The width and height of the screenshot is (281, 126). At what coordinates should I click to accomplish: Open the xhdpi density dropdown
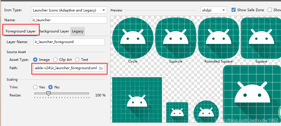tap(214, 10)
